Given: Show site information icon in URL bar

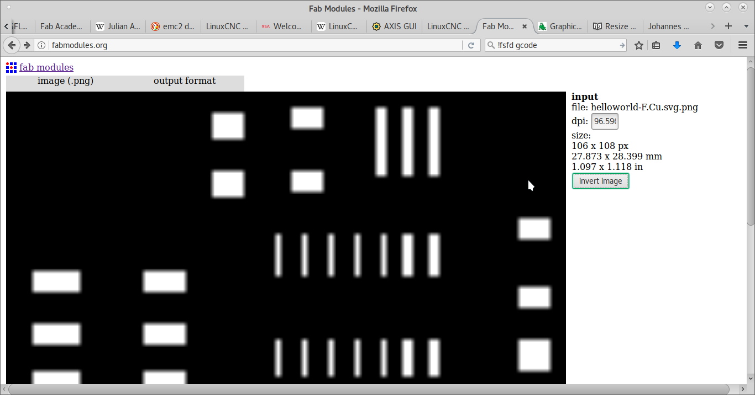Looking at the screenshot, I should pos(41,45).
